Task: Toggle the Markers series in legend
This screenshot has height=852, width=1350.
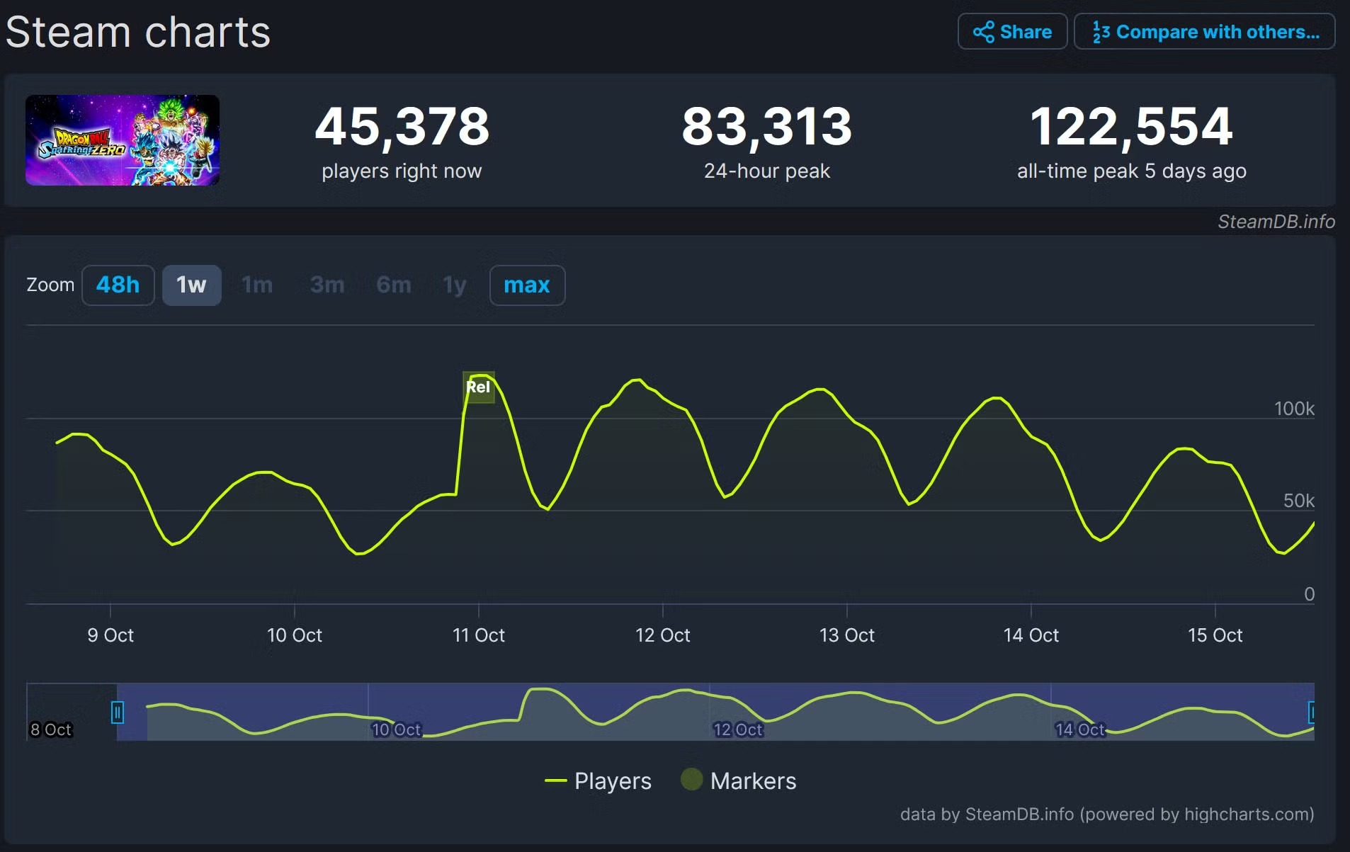Action: pos(752,780)
